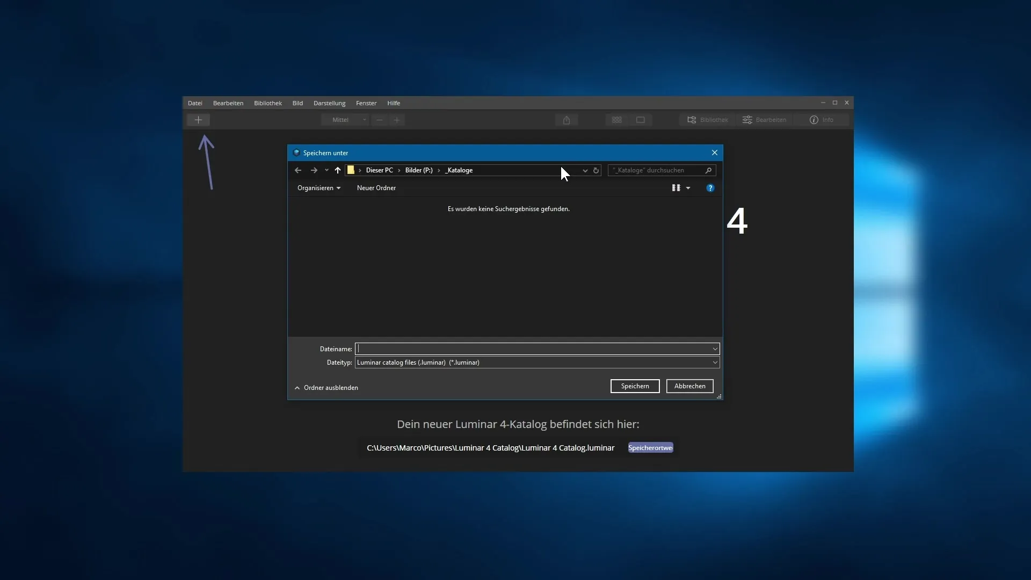Refresh the _Kataloge folder view

pyautogui.click(x=596, y=170)
